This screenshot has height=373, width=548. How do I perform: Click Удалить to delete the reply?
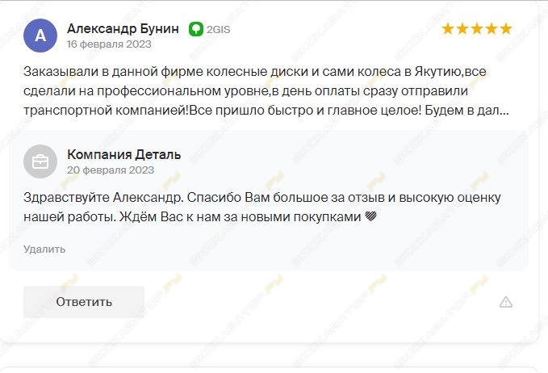click(44, 249)
